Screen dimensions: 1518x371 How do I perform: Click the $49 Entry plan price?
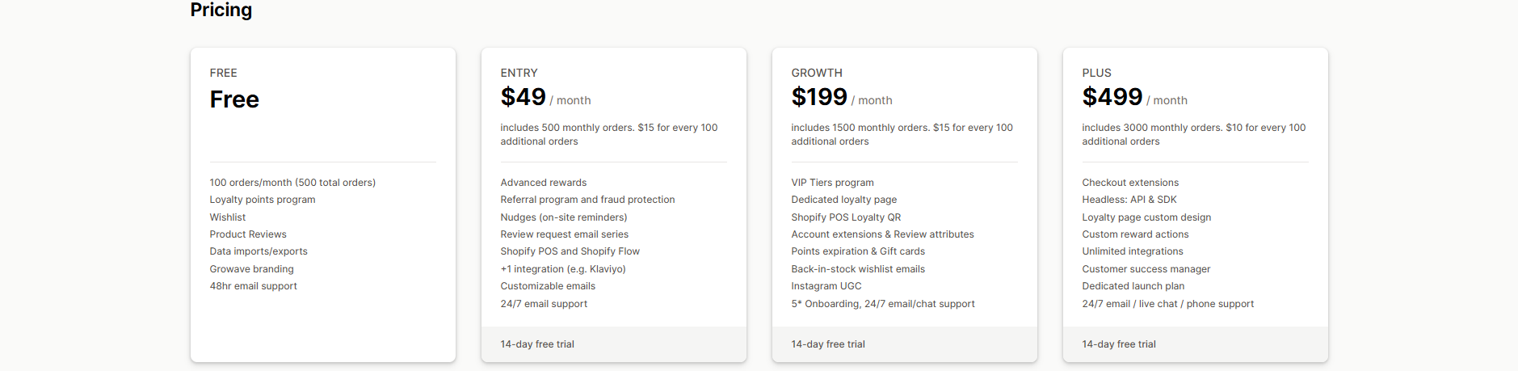[x=523, y=98]
